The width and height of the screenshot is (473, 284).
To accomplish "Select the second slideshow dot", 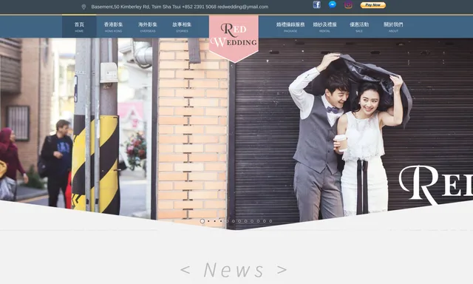I will tap(208, 221).
